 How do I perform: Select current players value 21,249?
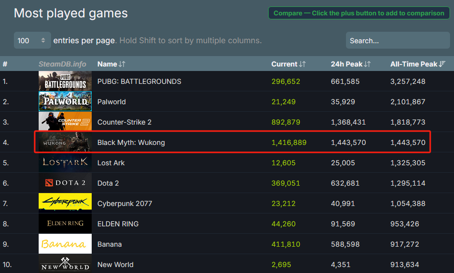click(284, 102)
